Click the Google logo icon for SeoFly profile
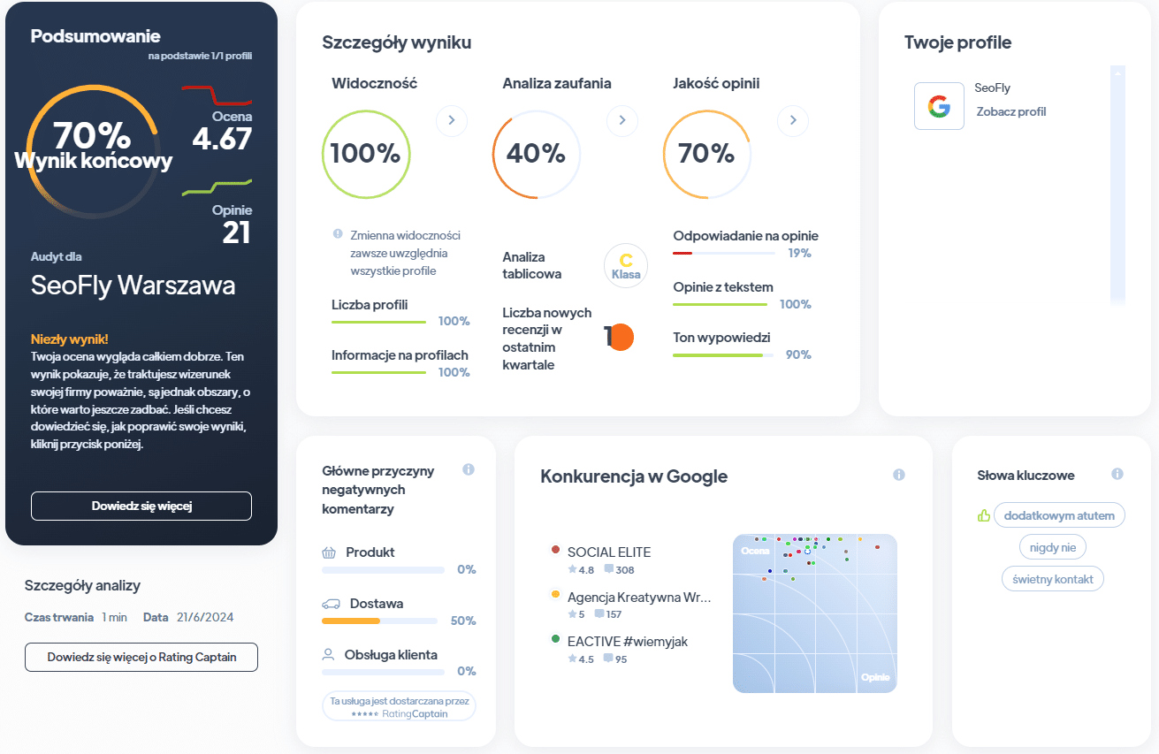The height and width of the screenshot is (754, 1159). [x=939, y=107]
